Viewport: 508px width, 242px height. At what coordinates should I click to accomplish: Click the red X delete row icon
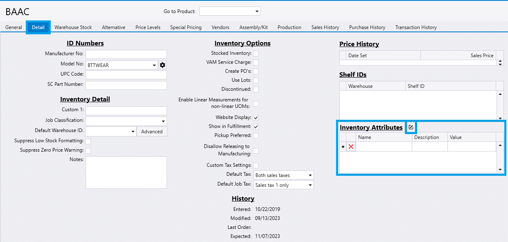click(351, 147)
